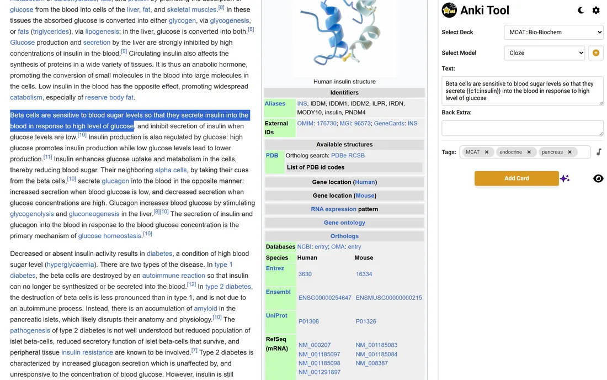Open the RCSB ortholog search link

pos(356,155)
